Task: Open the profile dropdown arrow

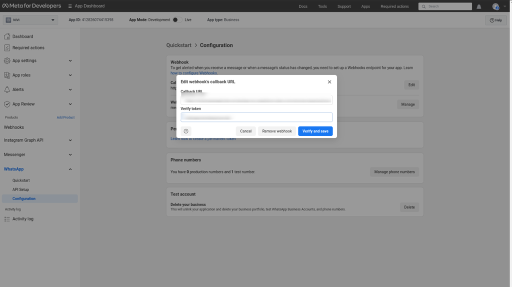Action: [504, 6]
